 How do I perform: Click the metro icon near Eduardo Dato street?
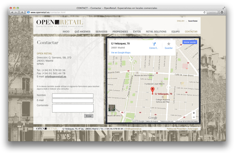(128, 71)
